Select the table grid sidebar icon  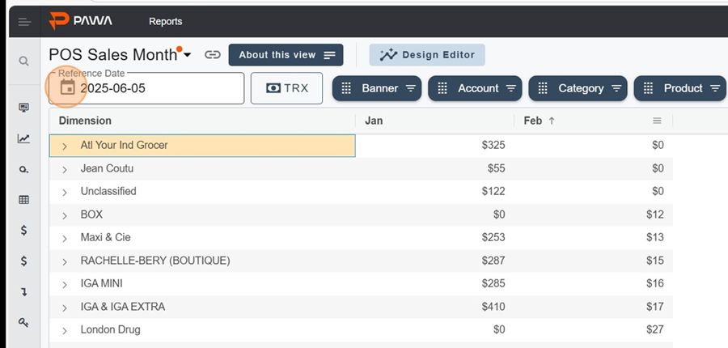(x=23, y=200)
